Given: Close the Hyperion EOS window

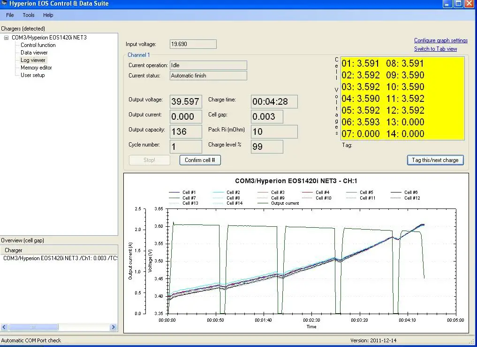Looking at the screenshot, I should [469, 4].
